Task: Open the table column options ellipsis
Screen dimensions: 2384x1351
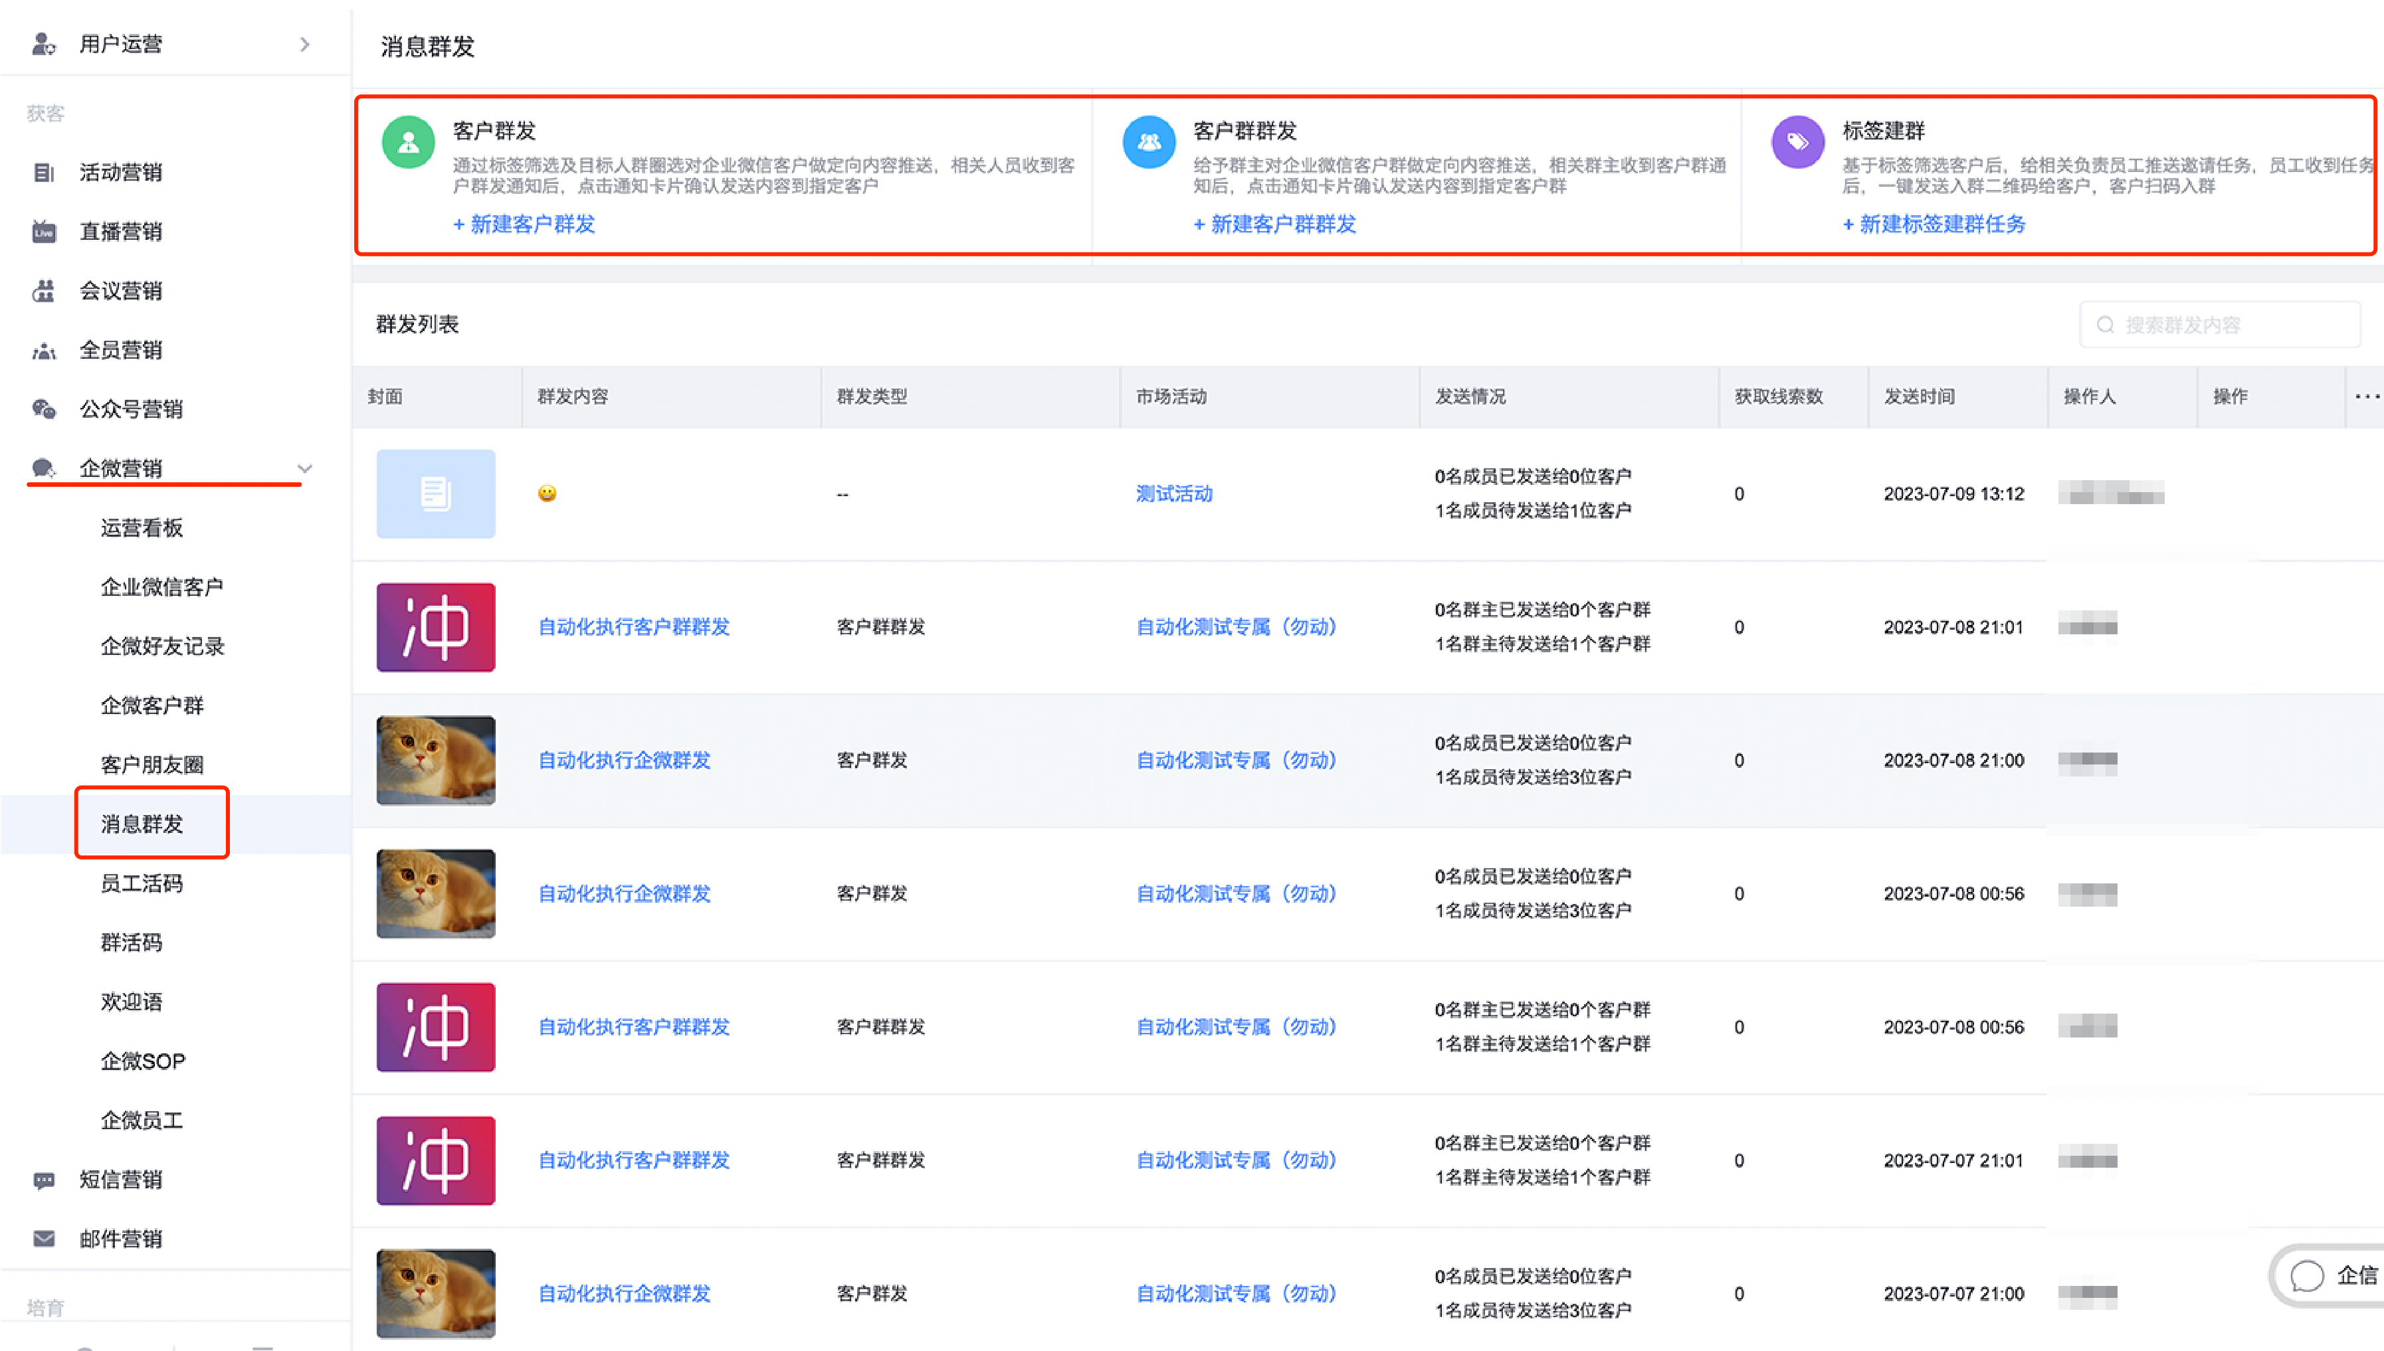Action: 2367,397
